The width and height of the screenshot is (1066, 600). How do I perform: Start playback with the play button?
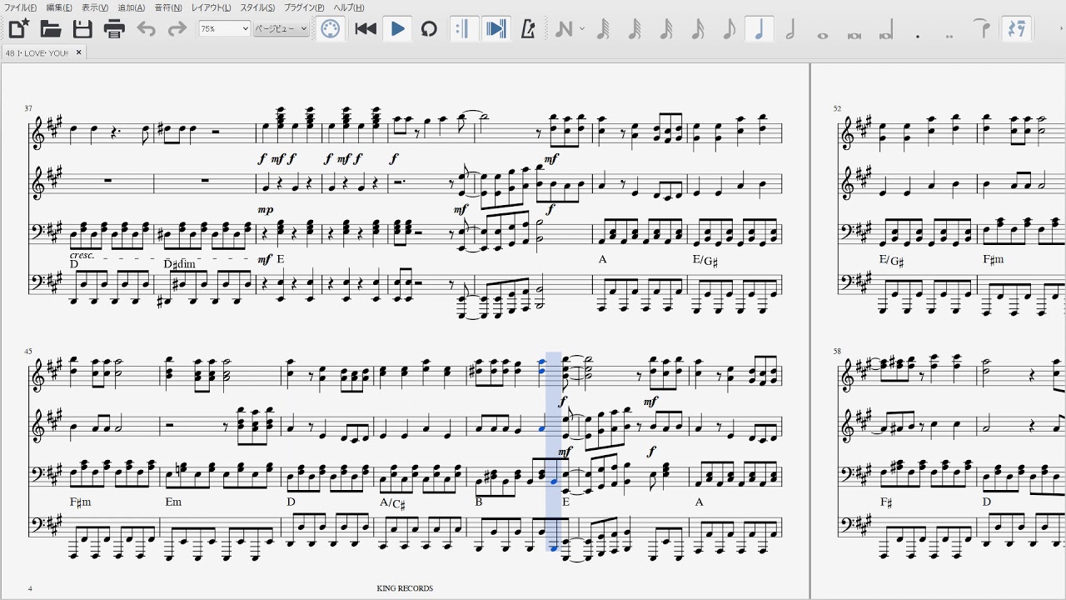397,29
